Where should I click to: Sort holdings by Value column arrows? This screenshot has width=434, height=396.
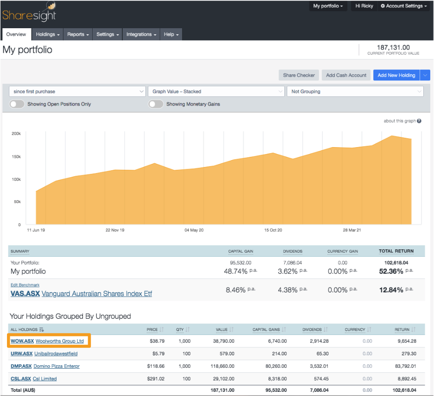pyautogui.click(x=232, y=329)
